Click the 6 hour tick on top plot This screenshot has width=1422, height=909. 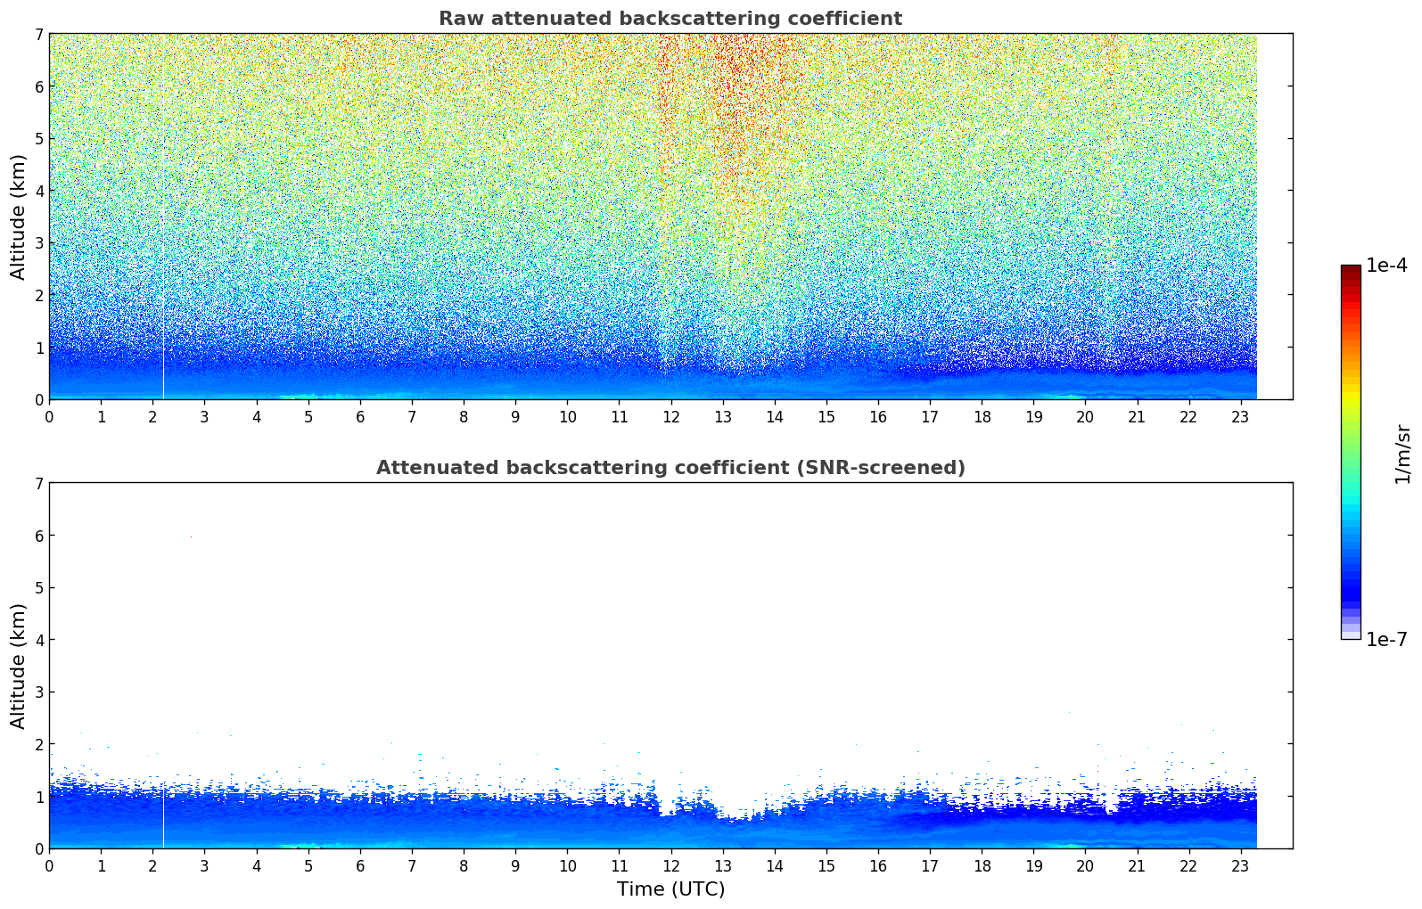(360, 416)
